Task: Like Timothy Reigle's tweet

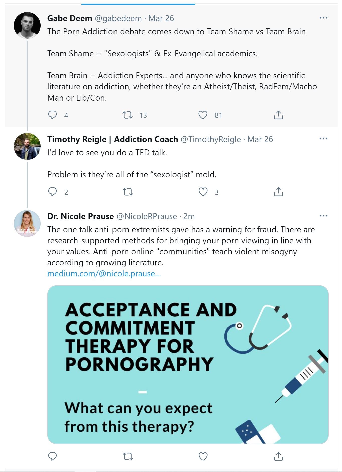Action: [x=203, y=192]
